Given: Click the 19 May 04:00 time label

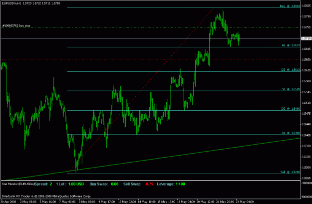Looking at the screenshot, I should point(186,202).
